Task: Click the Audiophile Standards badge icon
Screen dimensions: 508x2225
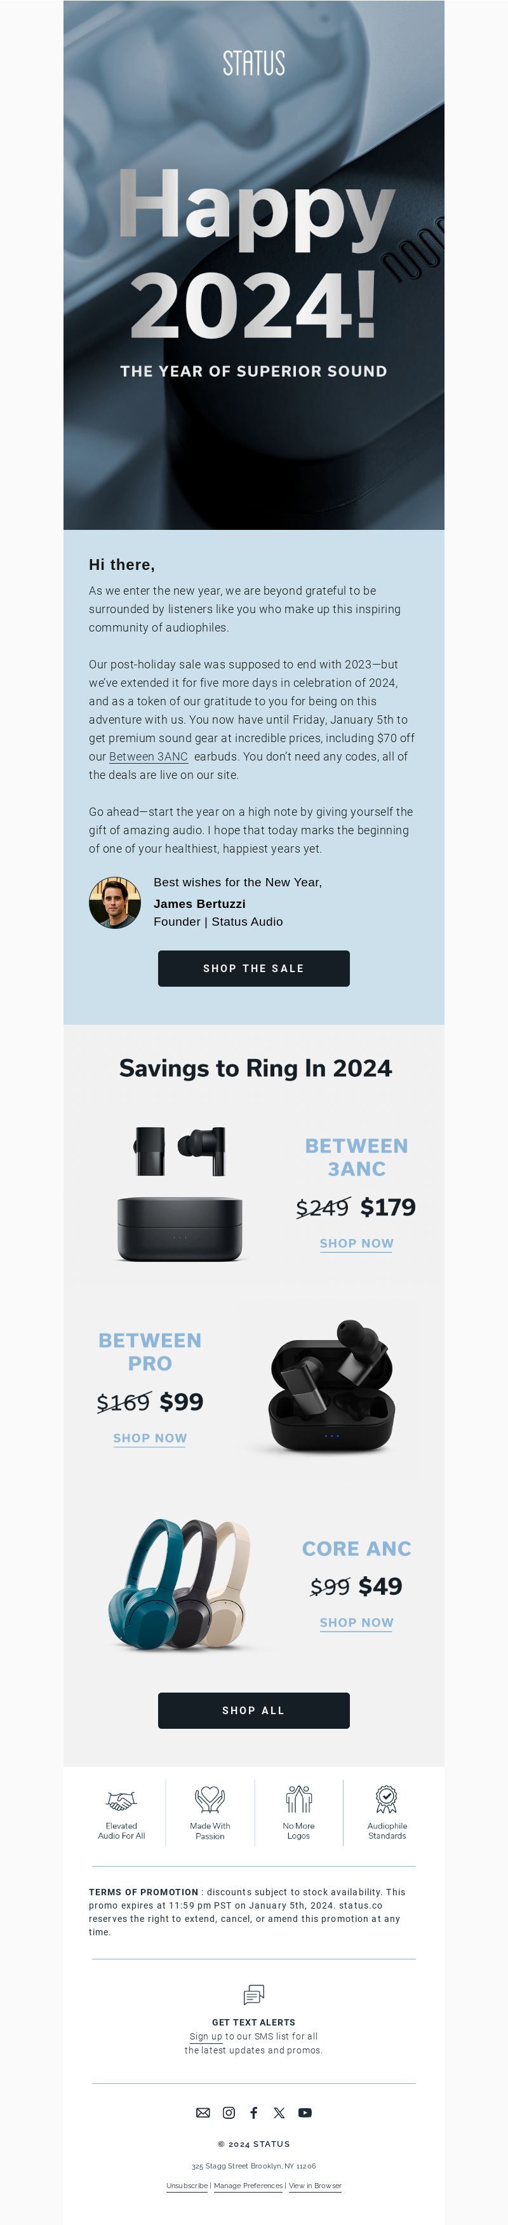Action: click(387, 1799)
